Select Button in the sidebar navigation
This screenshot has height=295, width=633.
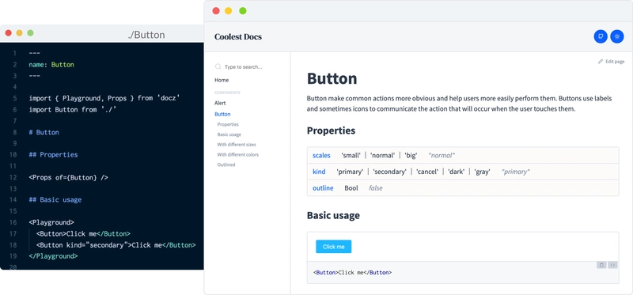pos(222,114)
